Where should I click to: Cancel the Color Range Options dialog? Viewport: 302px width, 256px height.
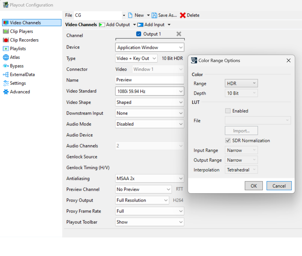[279, 186]
